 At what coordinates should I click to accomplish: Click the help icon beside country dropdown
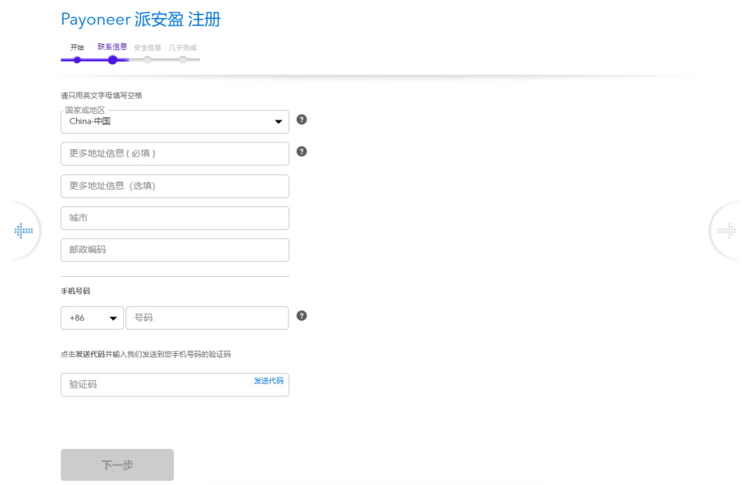[x=301, y=119]
